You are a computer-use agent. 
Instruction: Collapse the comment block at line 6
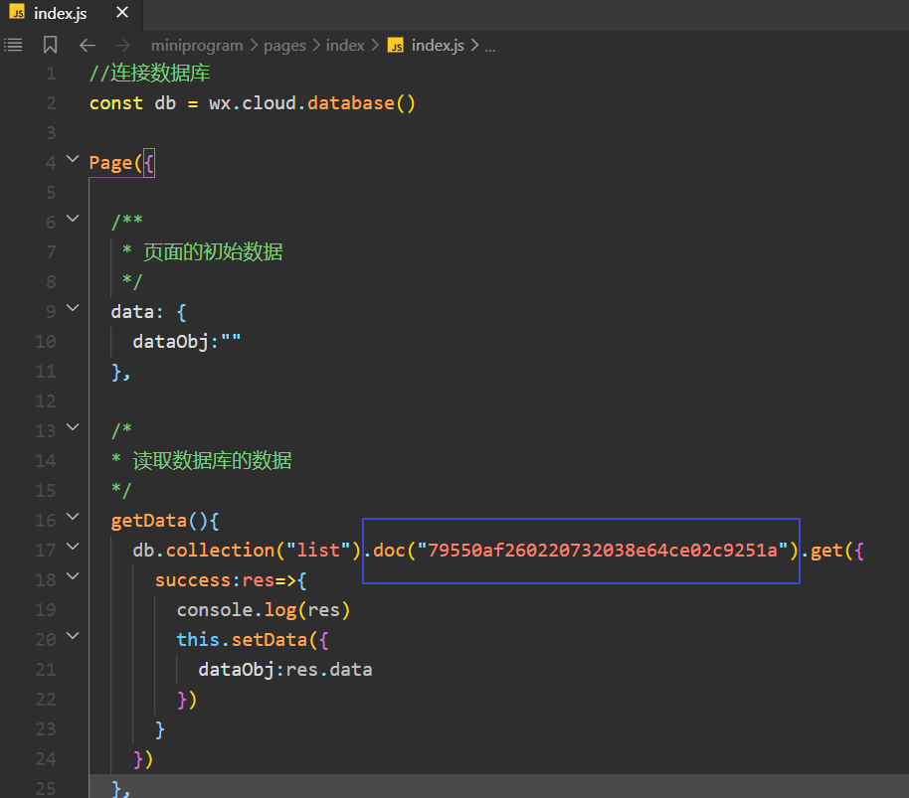tap(73, 219)
